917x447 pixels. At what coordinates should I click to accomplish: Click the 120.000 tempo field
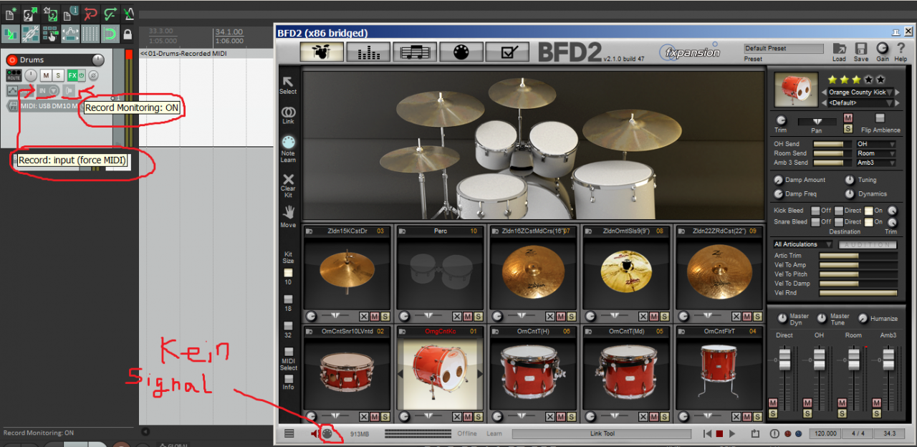[827, 433]
